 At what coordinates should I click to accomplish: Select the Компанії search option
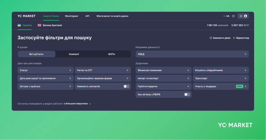point(74,54)
